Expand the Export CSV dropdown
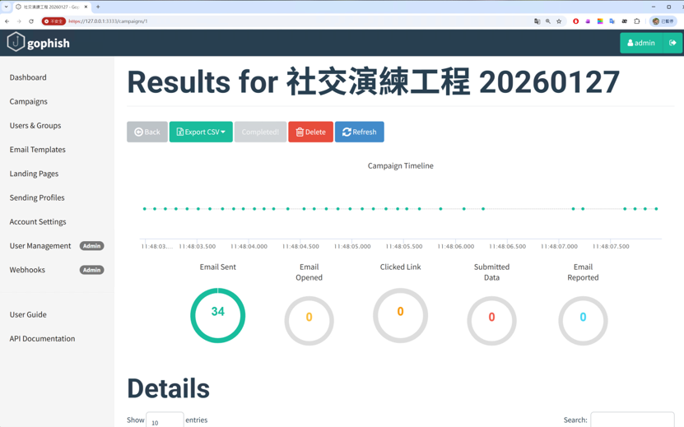This screenshot has width=684, height=427. (x=201, y=132)
